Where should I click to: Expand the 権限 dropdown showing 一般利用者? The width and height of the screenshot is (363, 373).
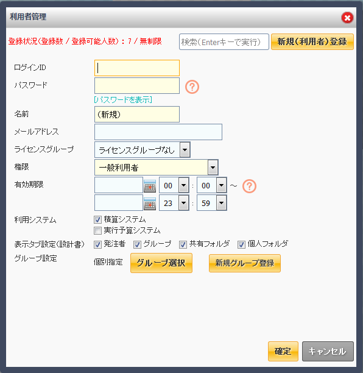tap(156, 167)
